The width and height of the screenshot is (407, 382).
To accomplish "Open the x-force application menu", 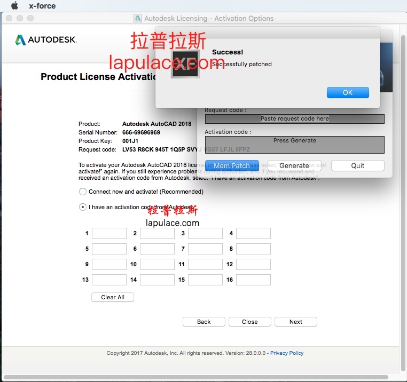I will click(x=42, y=6).
